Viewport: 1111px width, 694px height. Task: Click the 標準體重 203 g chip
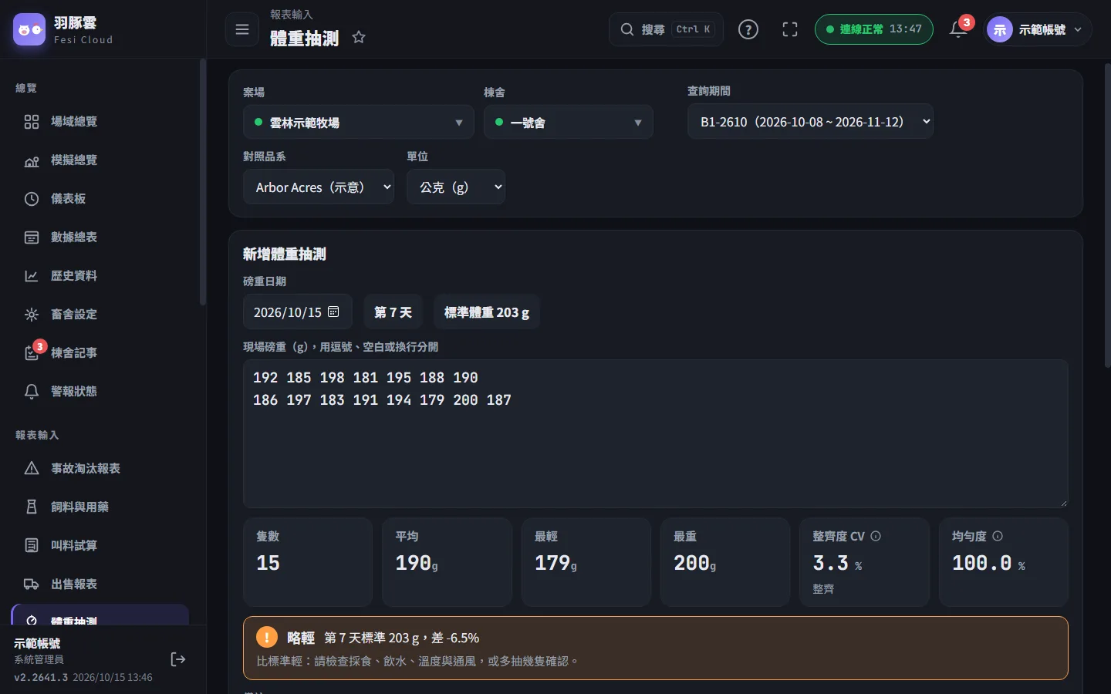pyautogui.click(x=486, y=312)
